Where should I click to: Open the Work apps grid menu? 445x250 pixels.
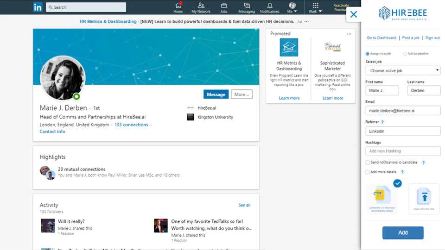pos(315,8)
